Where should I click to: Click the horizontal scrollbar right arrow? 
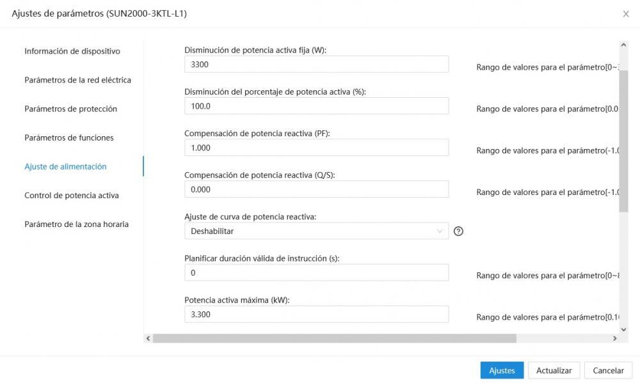(x=614, y=338)
